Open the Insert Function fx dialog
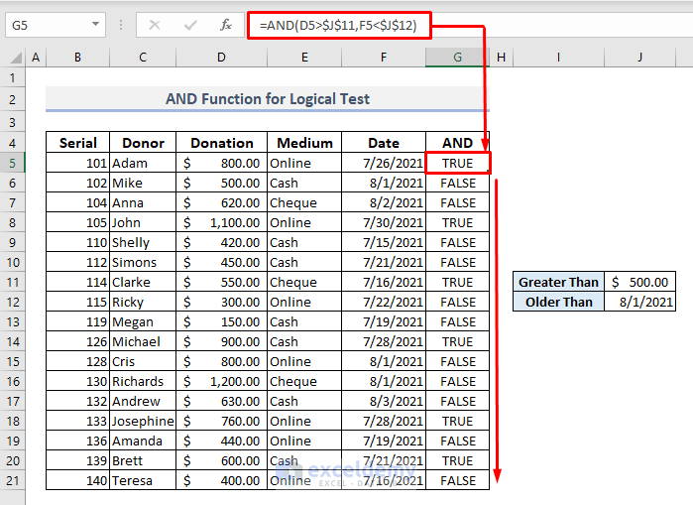 coord(226,25)
